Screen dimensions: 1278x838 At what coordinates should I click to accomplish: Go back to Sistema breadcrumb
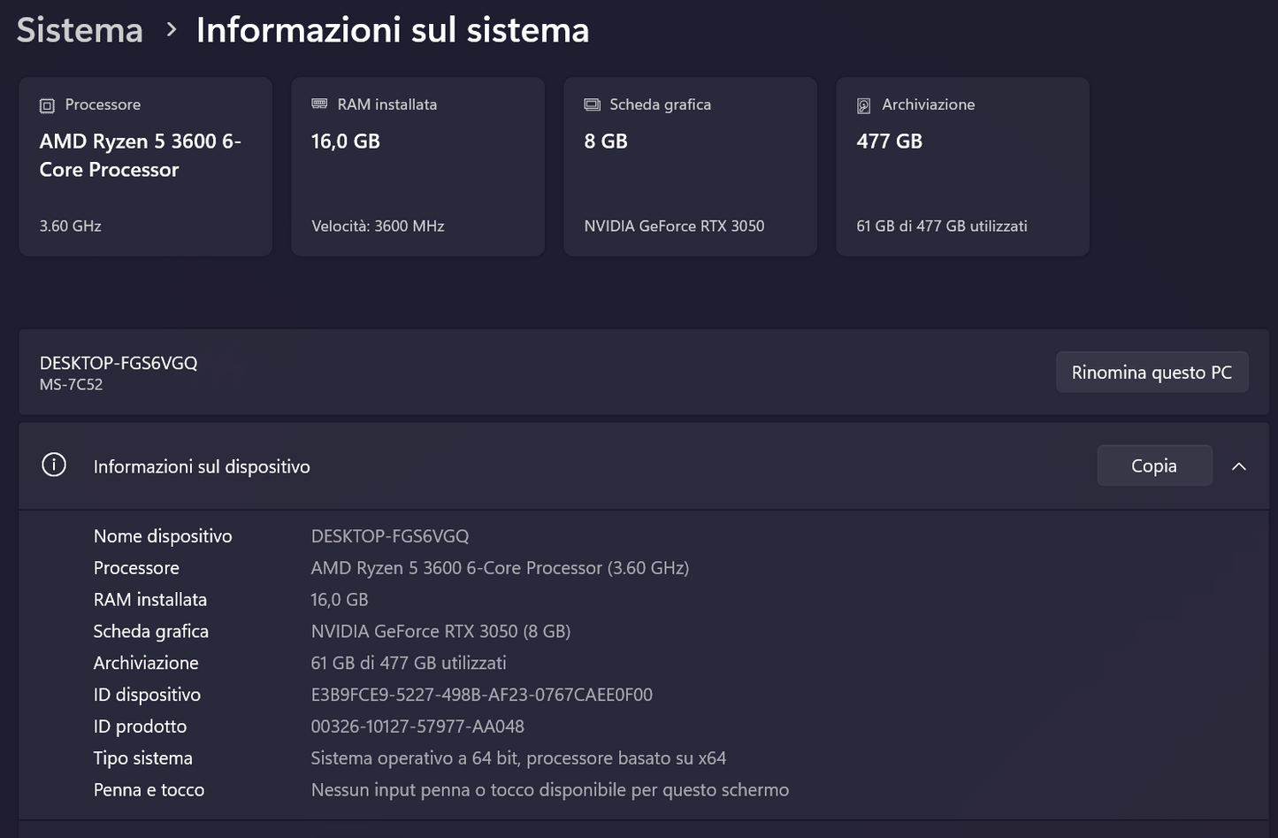pos(80,30)
